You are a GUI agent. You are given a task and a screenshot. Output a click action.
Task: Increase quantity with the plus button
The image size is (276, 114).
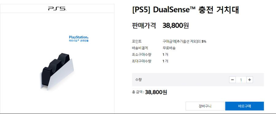point(249,80)
